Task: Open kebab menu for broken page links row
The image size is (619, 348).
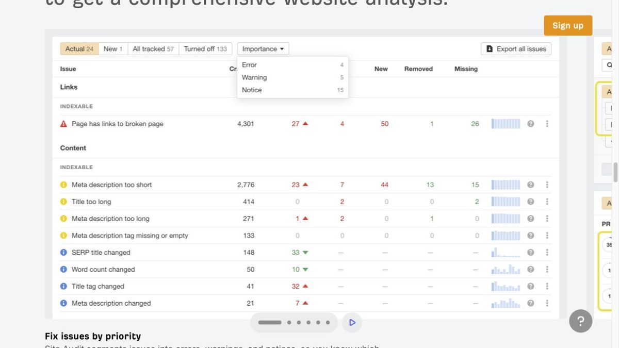Action: tap(547, 124)
